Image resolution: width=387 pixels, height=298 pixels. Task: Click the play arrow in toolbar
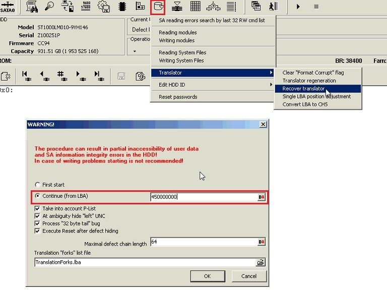(x=298, y=7)
